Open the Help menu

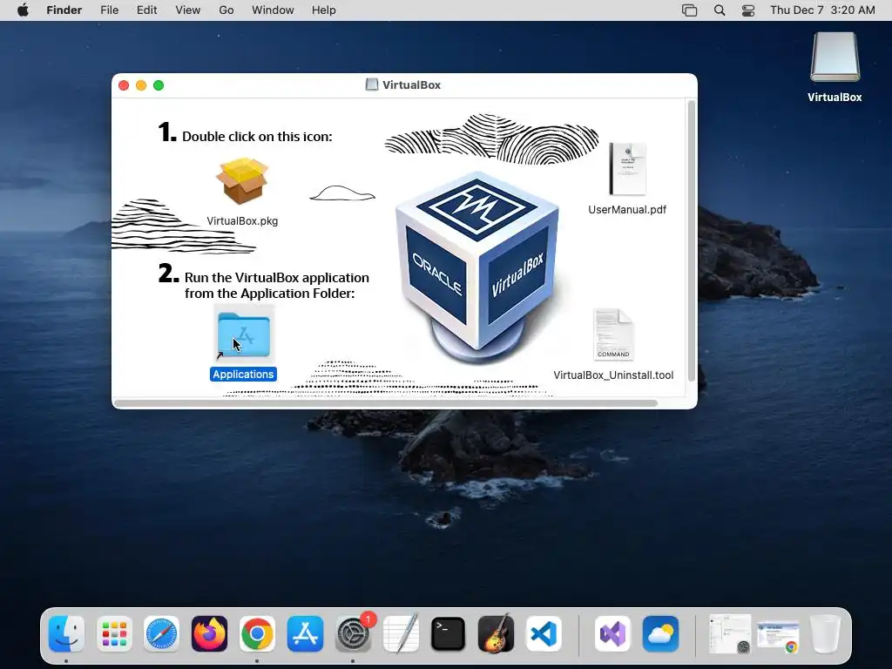tap(324, 10)
